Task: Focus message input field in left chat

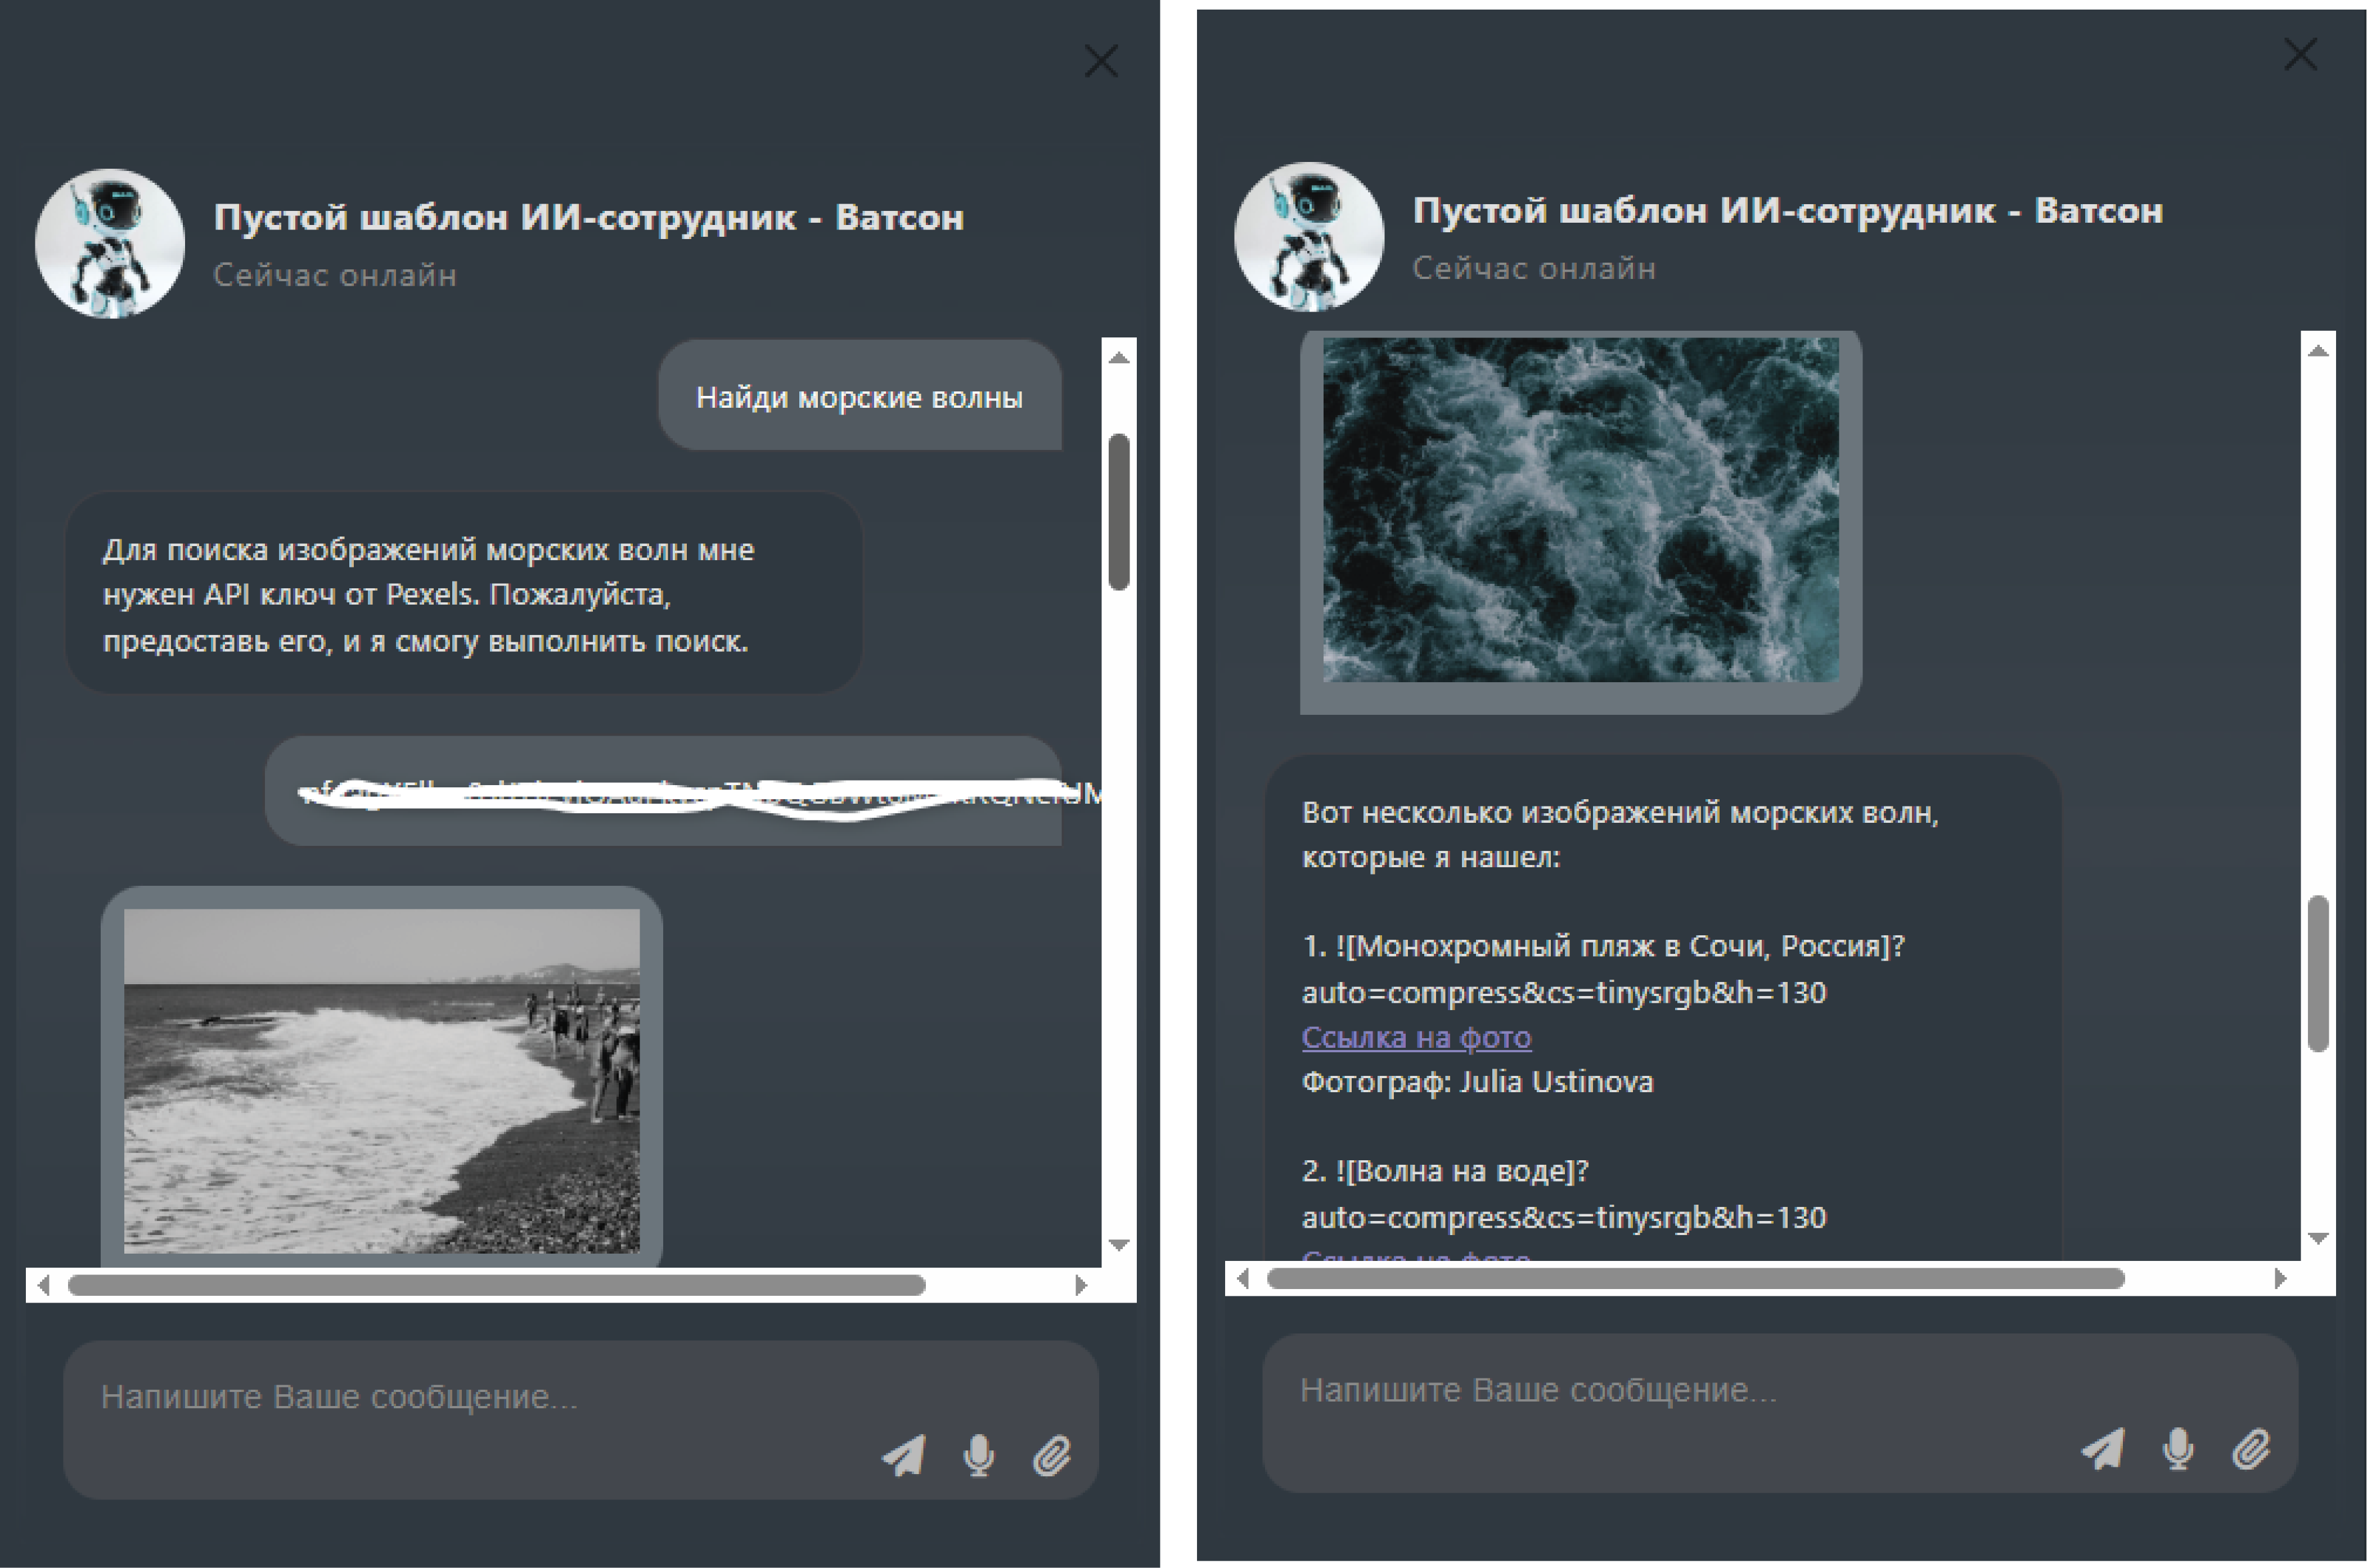Action: point(581,1419)
